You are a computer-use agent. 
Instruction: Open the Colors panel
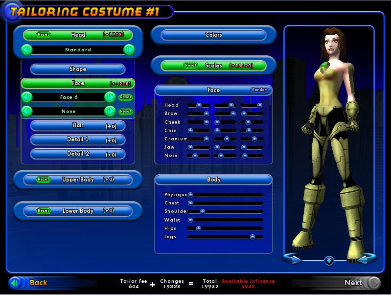pos(213,35)
